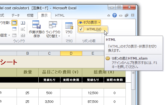Select column B header
The image size is (166, 105).
[x=27, y=53]
